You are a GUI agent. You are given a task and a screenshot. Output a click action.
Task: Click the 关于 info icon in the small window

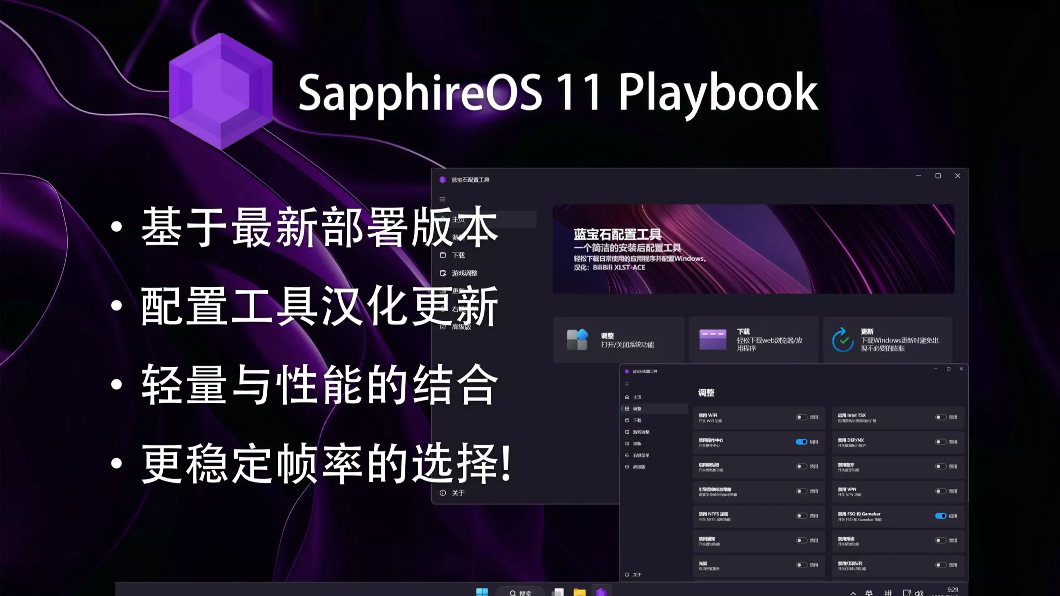point(627,574)
